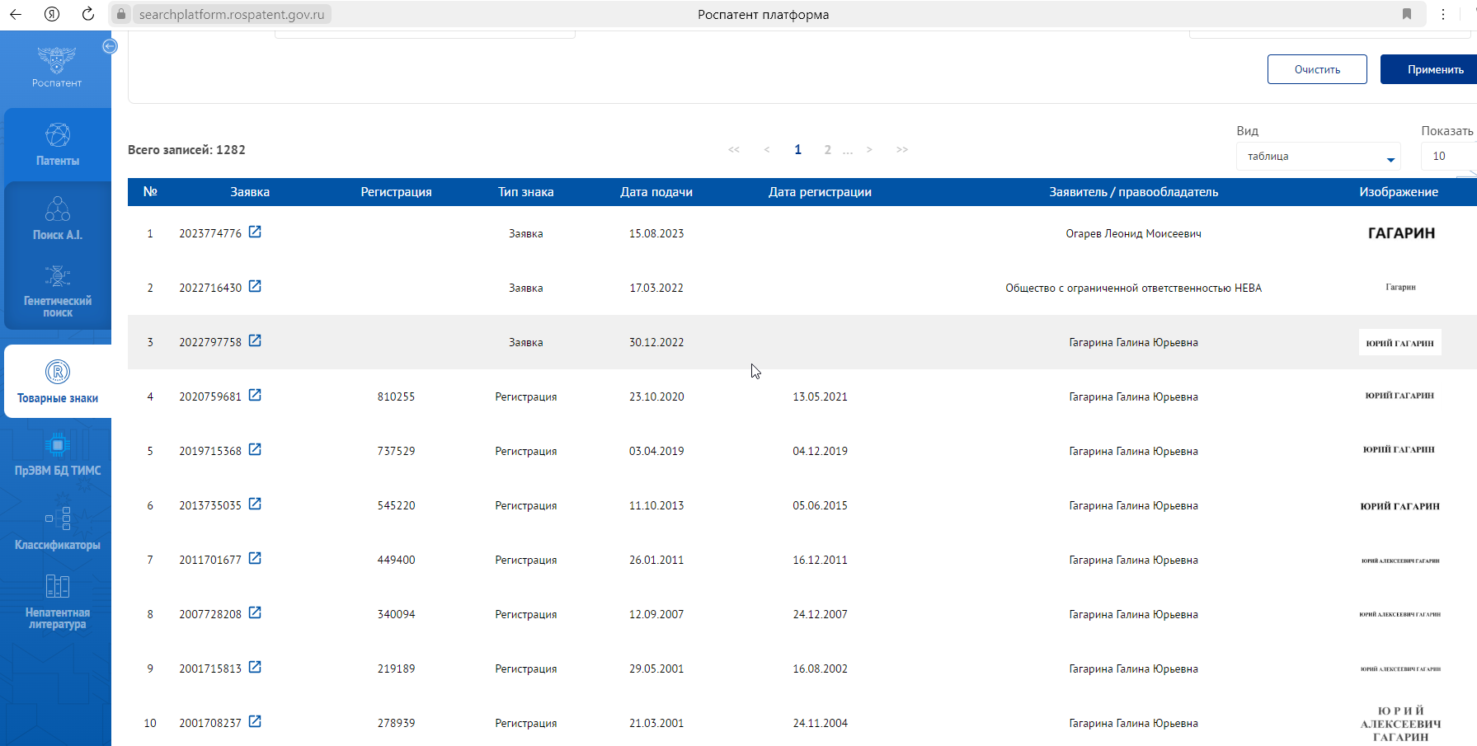Reload the page

click(x=88, y=14)
